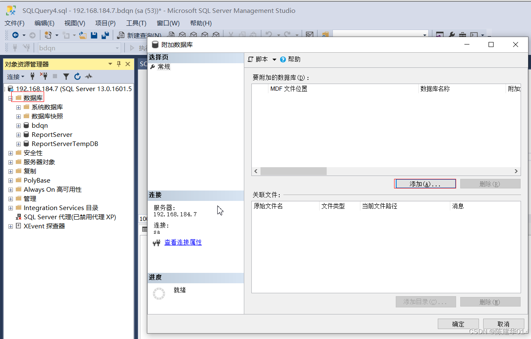The height and width of the screenshot is (339, 531).
Task: Click the database list scroll left arrow
Action: (x=256, y=171)
